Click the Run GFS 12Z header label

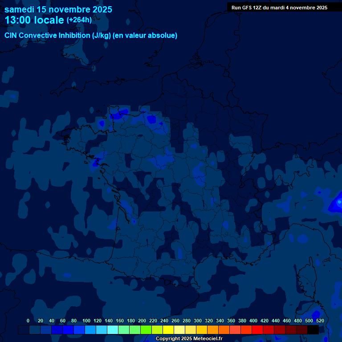279,8
